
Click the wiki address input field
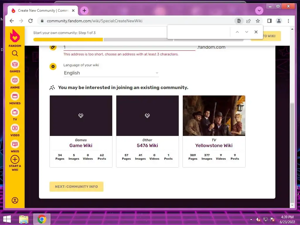129,47
